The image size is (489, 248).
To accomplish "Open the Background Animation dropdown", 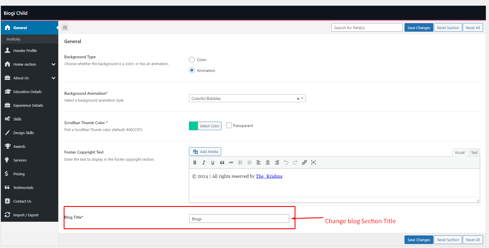I will click(247, 98).
